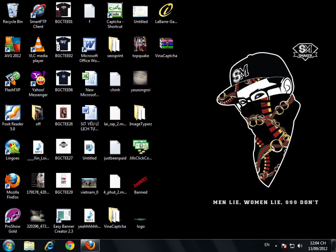This screenshot has height=252, width=336.
Task: Show hidden system tray icons
Action: [276, 246]
